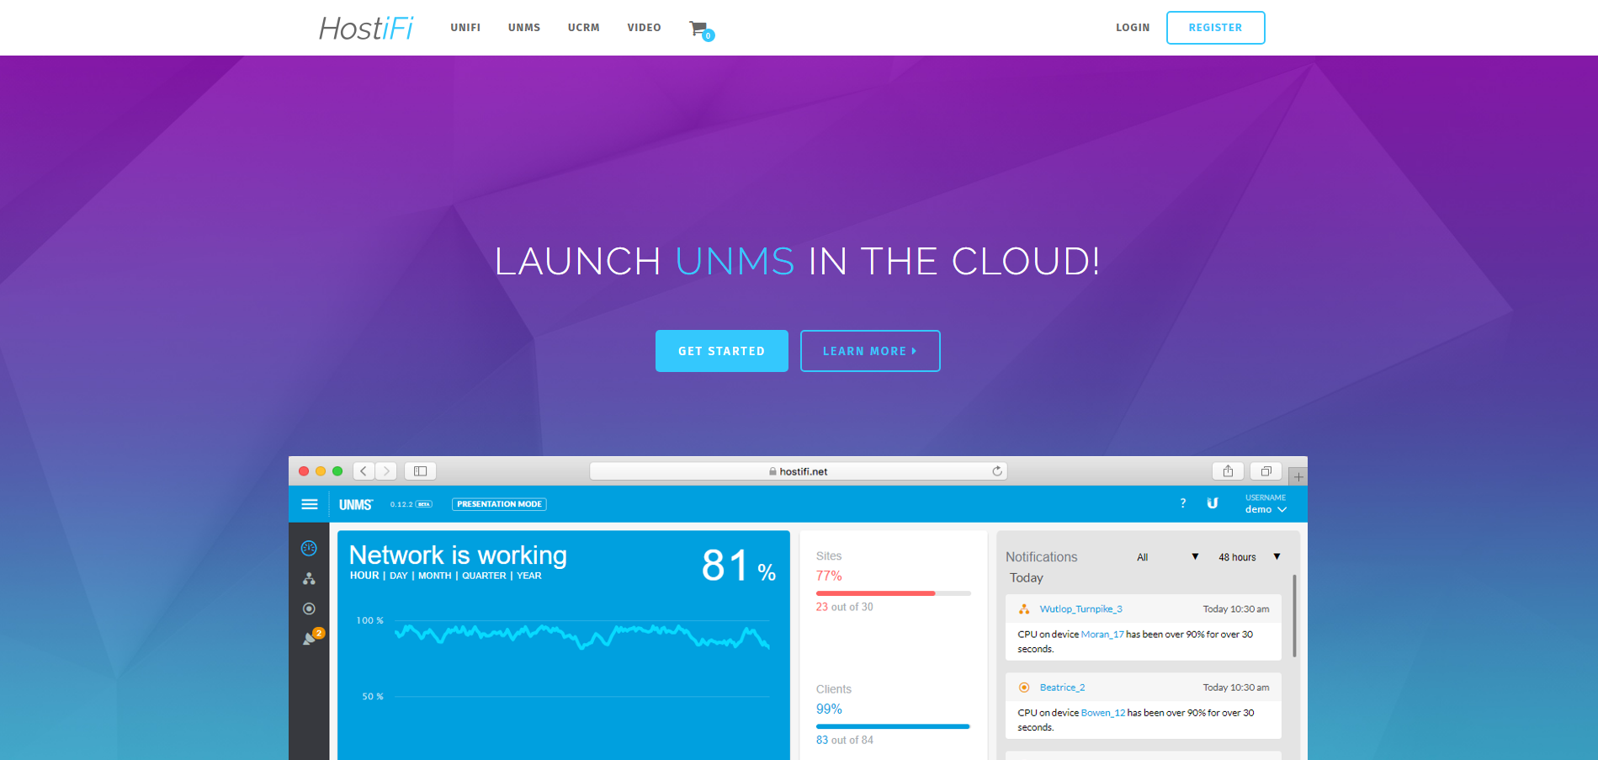1598x760 pixels.
Task: Add a new browser tab
Action: (1298, 477)
